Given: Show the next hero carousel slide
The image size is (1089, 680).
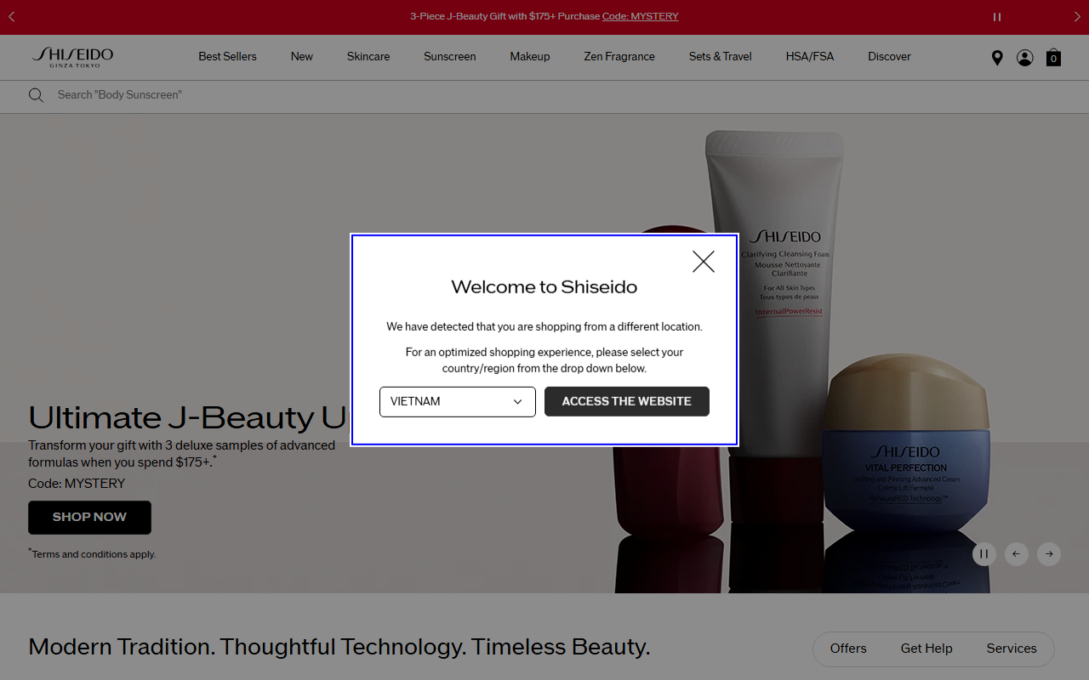Looking at the screenshot, I should tap(1049, 554).
